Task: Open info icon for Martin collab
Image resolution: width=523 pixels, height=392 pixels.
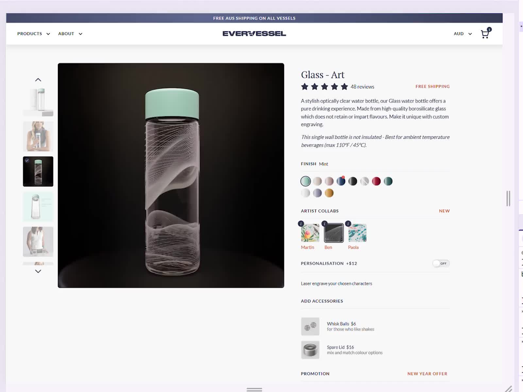Action: [x=301, y=224]
